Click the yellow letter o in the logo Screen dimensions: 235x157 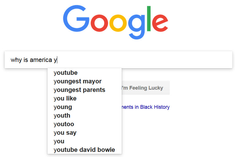118,23
